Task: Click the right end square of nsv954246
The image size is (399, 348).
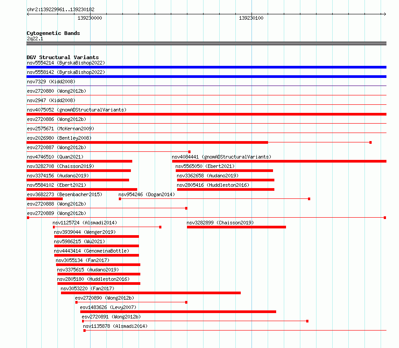Action: click(x=309, y=199)
